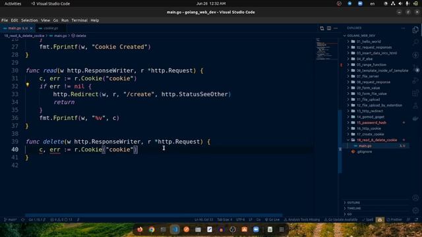Open the .gitignore file
Screen dimensions: 422x237
[365, 151]
